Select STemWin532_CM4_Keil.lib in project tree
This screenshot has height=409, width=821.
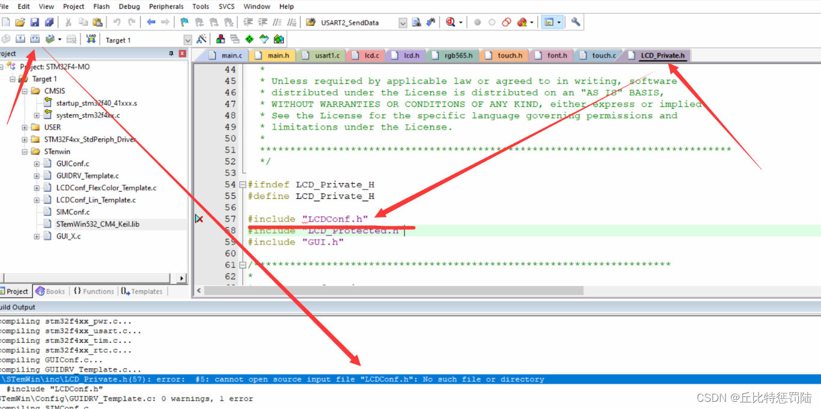click(x=98, y=224)
